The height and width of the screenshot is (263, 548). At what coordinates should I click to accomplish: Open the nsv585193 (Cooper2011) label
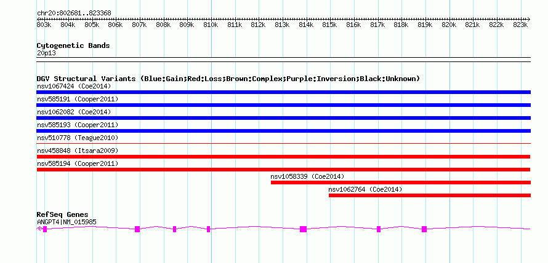[78, 125]
